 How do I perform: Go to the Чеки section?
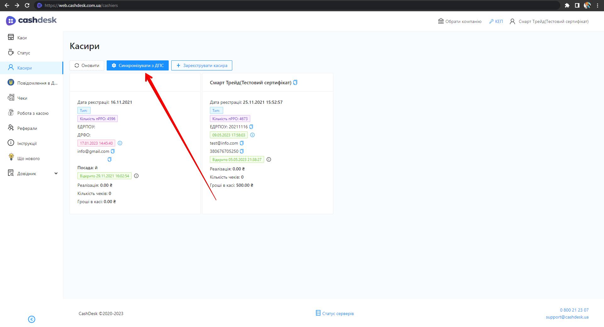coord(22,98)
